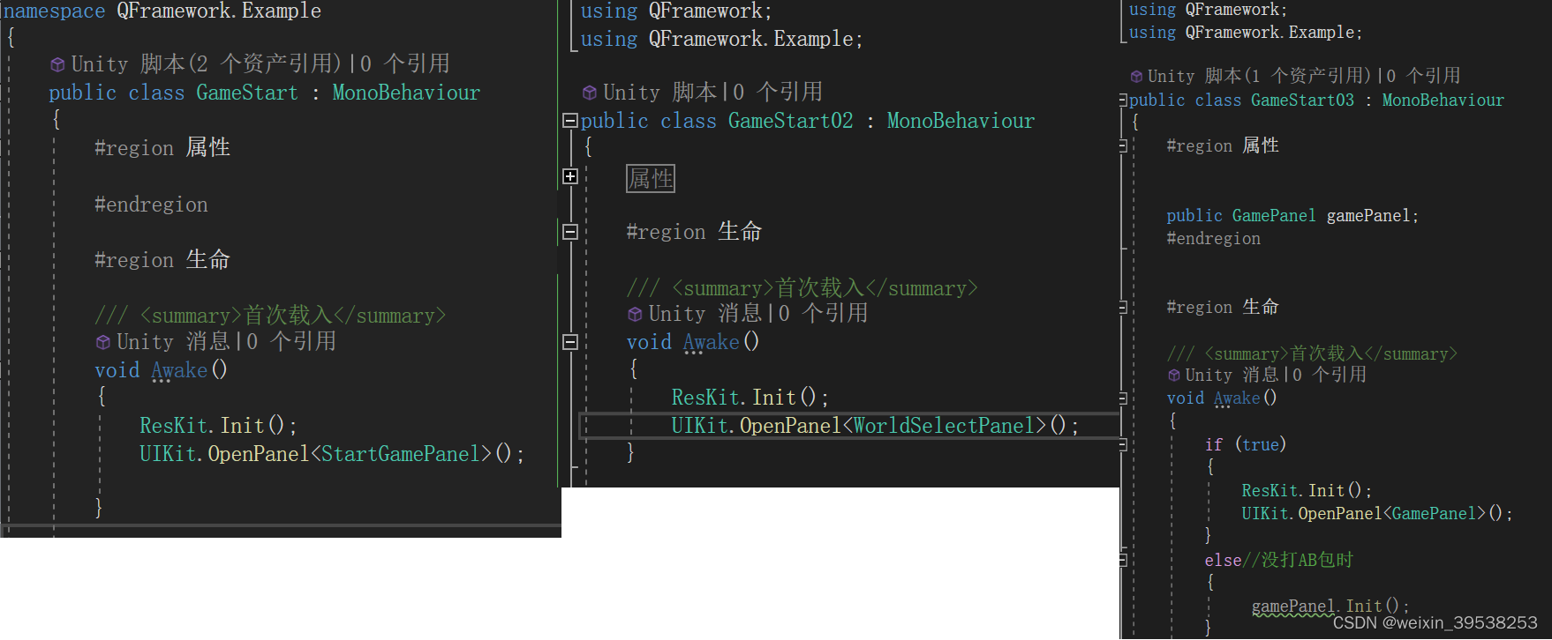
Task: Open '0 个引用' CodeLens above GameStart02 Awake
Action: pyautogui.click(x=823, y=314)
